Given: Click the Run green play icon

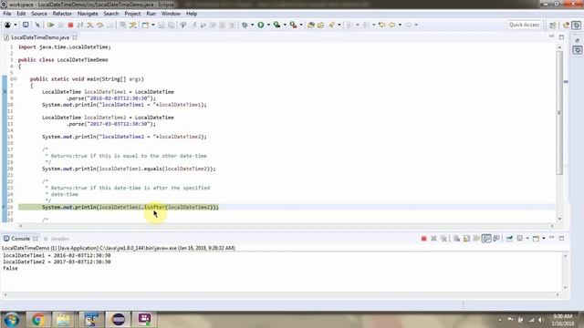Looking at the screenshot, I should click(x=261, y=25).
